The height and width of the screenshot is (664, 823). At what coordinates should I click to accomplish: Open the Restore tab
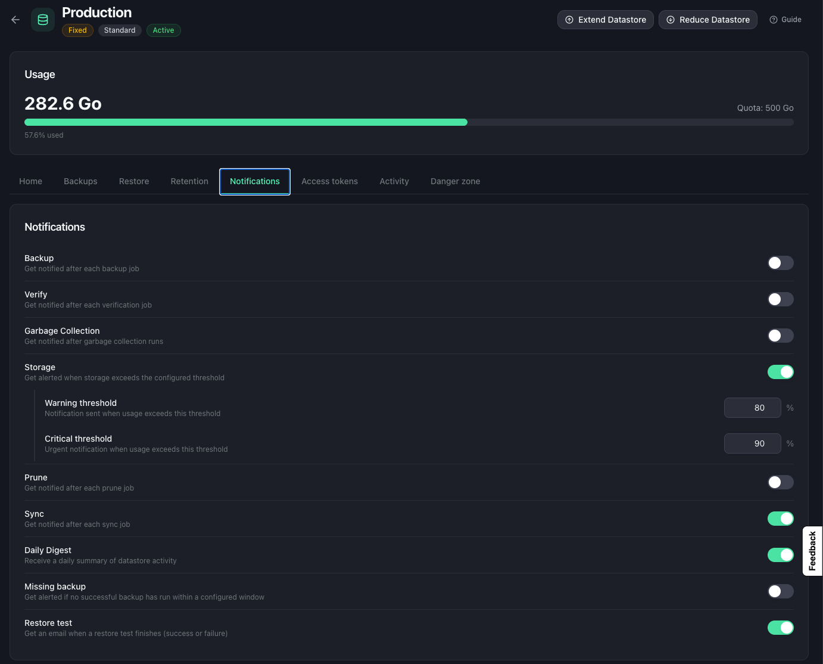pyautogui.click(x=134, y=181)
